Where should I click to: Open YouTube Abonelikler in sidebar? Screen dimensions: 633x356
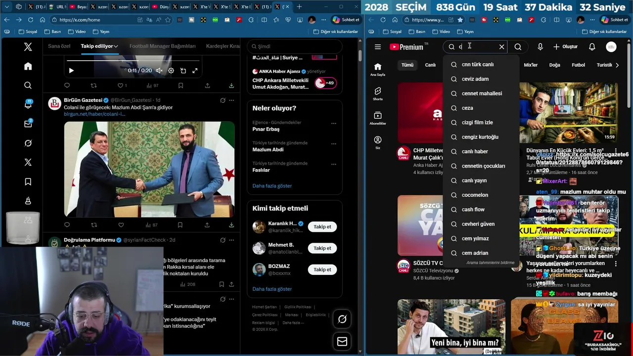tap(378, 118)
